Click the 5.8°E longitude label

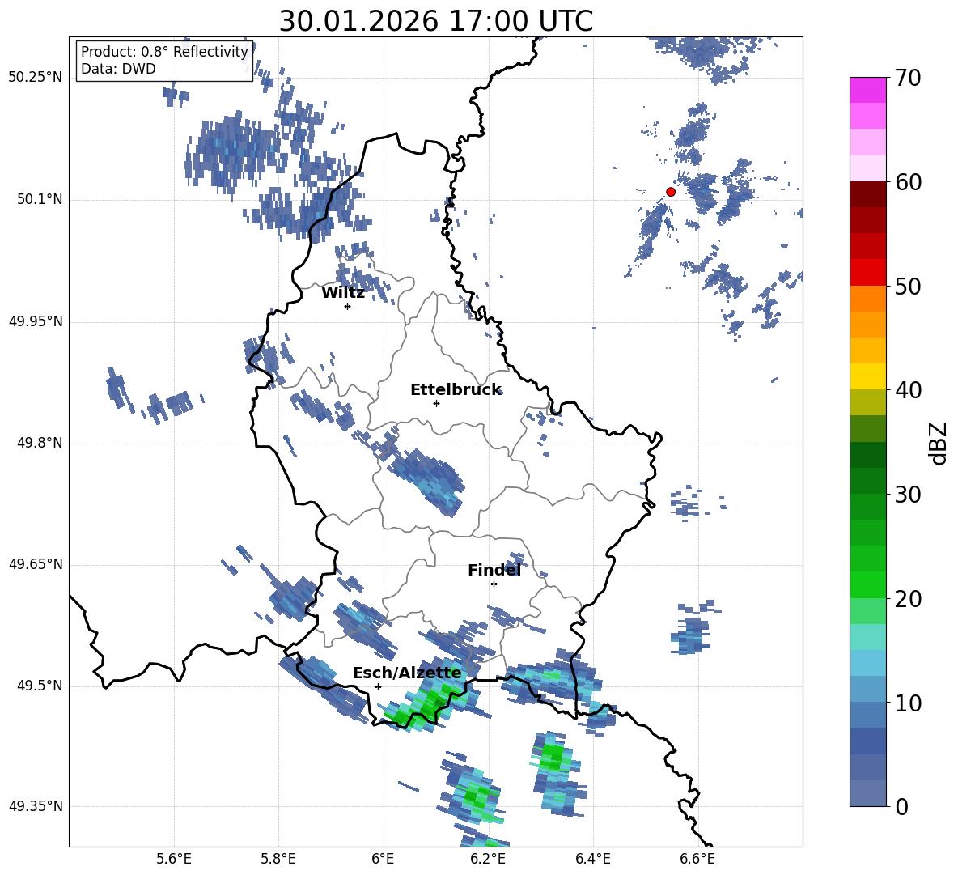point(278,859)
